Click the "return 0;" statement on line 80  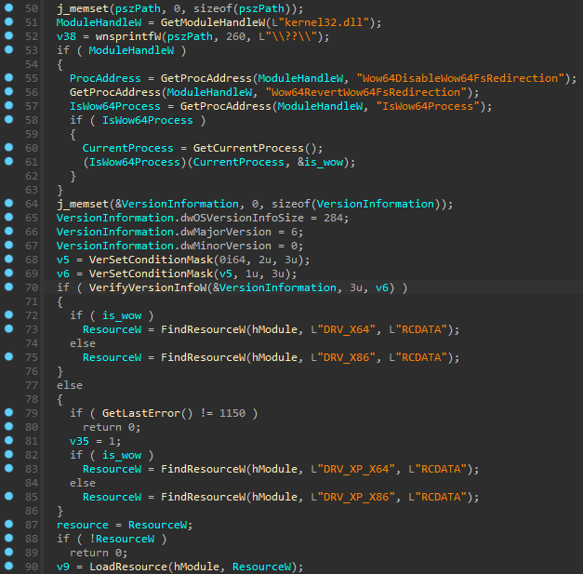click(x=112, y=427)
